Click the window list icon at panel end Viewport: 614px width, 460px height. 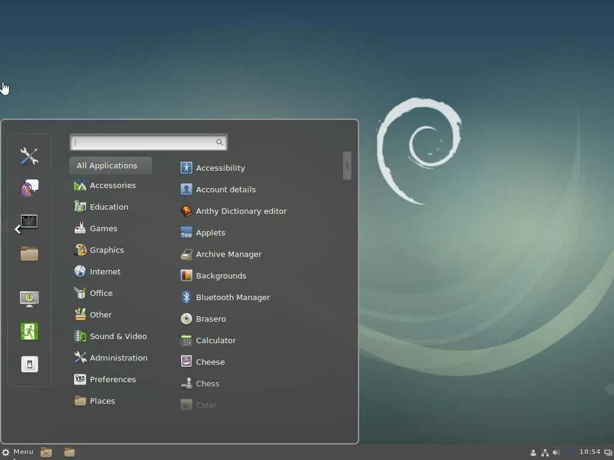(608, 453)
